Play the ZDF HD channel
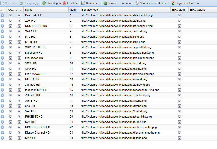 (2, 21)
